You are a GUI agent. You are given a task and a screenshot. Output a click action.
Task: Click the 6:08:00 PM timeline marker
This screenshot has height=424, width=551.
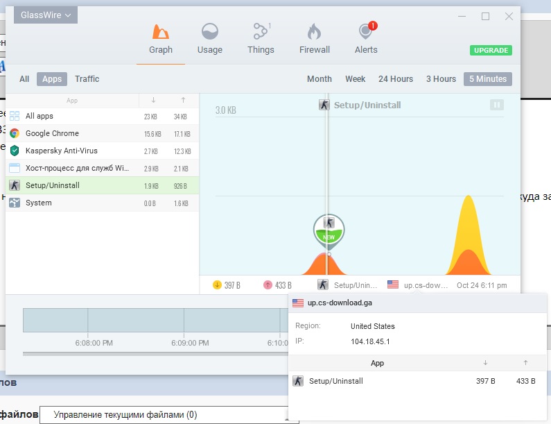click(94, 343)
